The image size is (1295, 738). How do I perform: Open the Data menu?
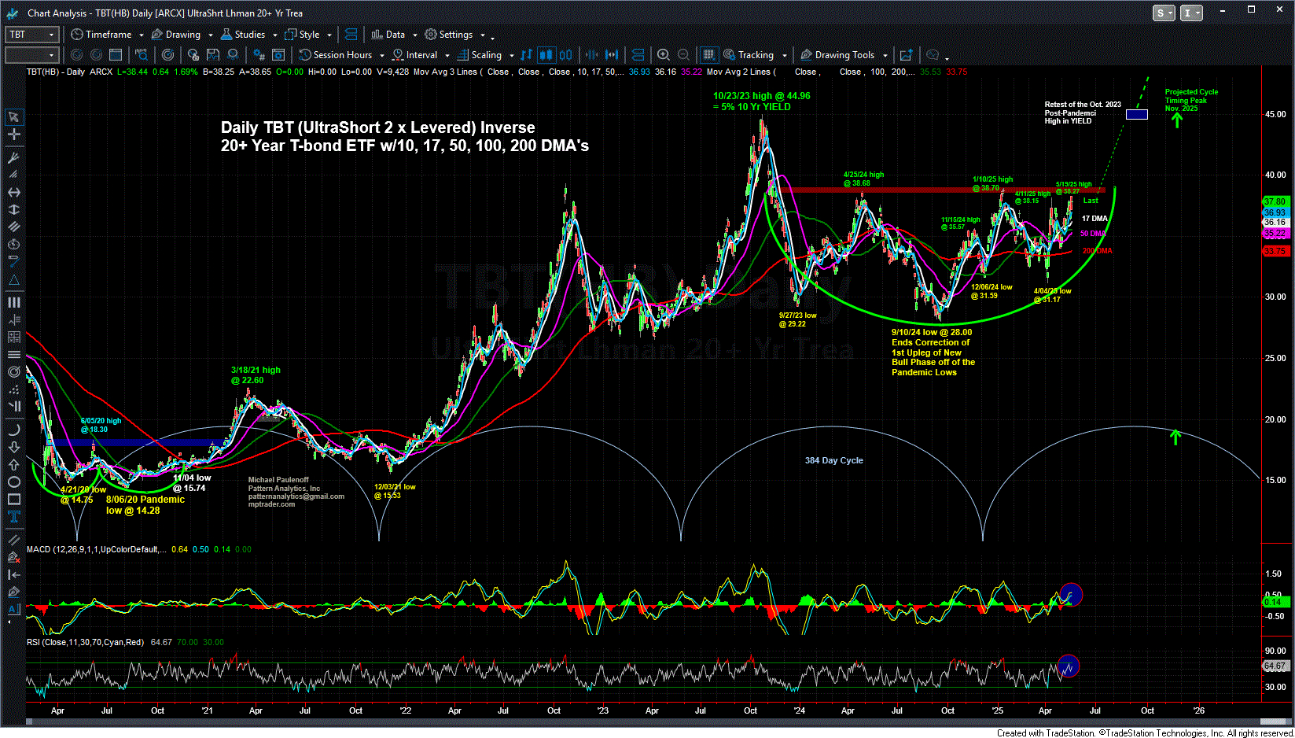[388, 35]
